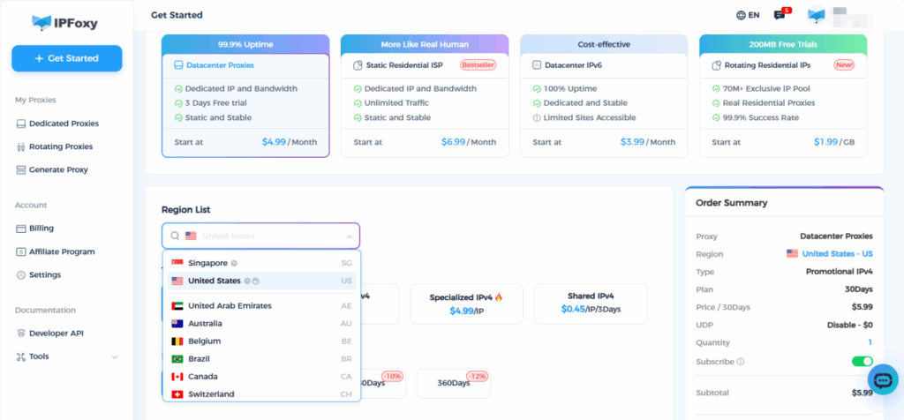Choose United States from region list

261,281
